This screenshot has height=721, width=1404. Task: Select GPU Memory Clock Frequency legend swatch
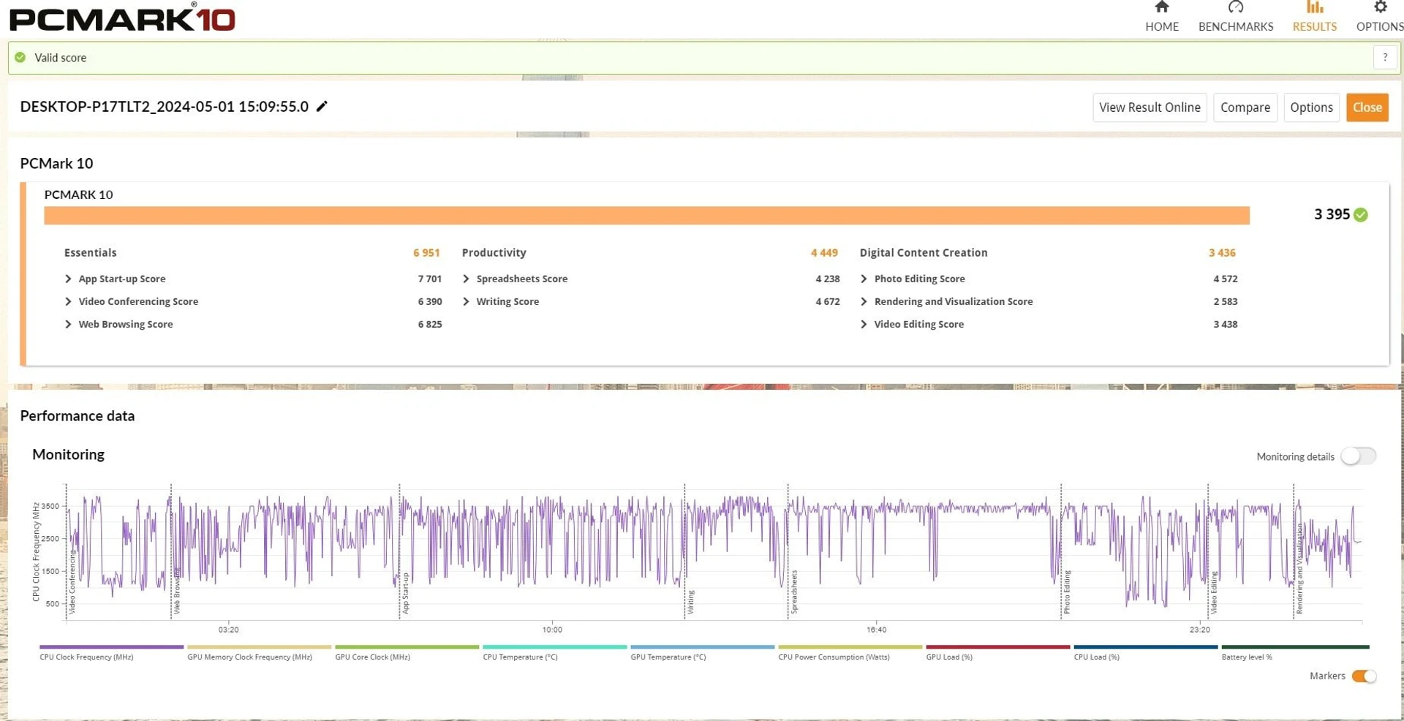[259, 647]
